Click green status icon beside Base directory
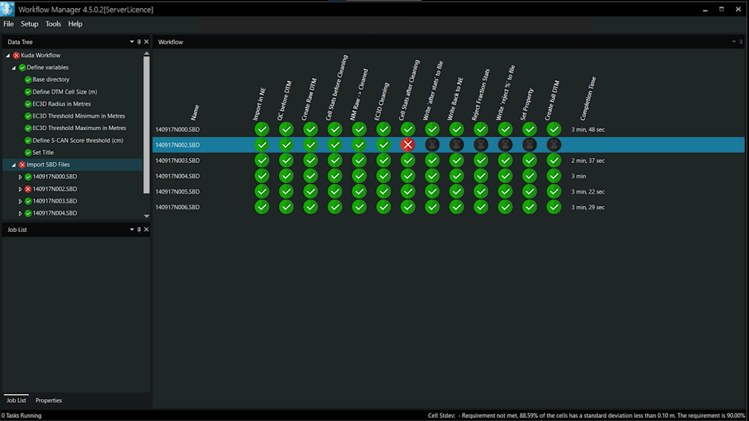Image resolution: width=749 pixels, height=421 pixels. coord(28,80)
